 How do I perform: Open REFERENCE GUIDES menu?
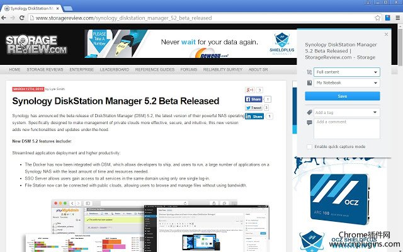(x=155, y=69)
